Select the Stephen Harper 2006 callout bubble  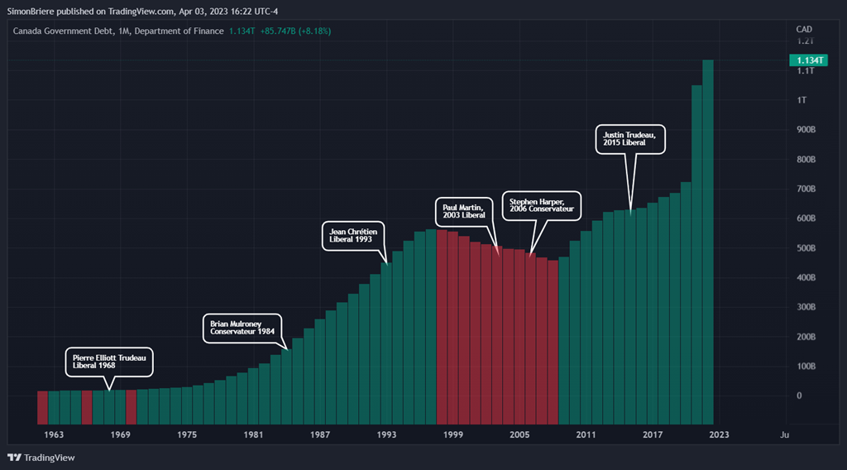(541, 205)
